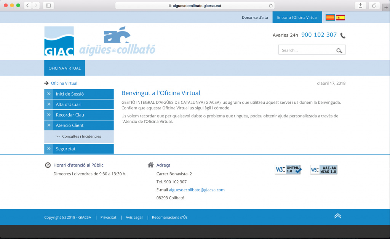Image resolution: width=390 pixels, height=239 pixels.
Task: Click the Safari address bar
Action: 195,5
